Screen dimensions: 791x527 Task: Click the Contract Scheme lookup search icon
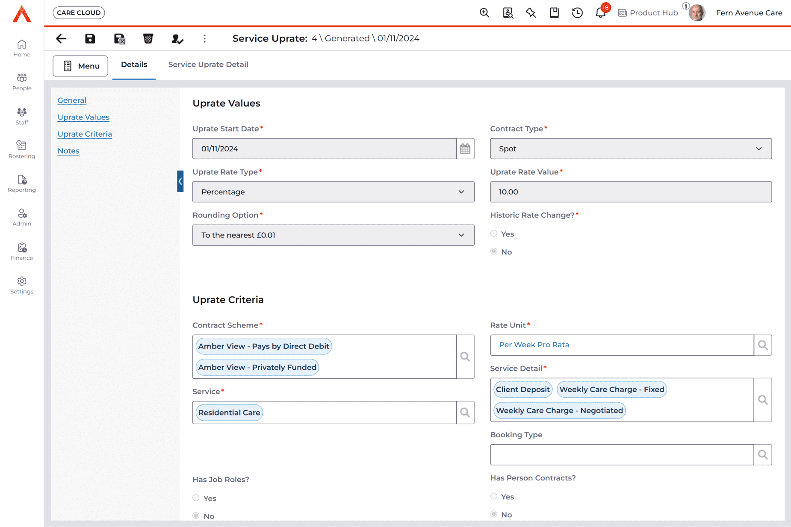click(x=465, y=357)
